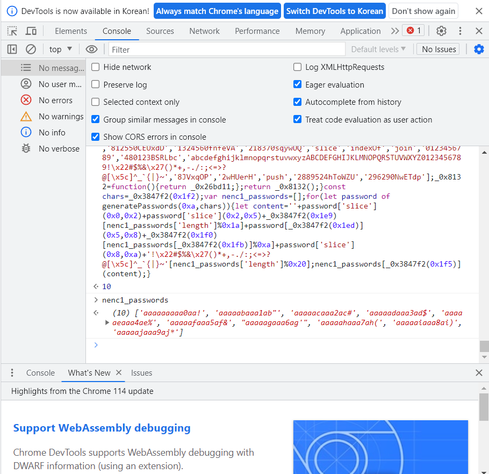Filter by the No verbose bug icon
This screenshot has width=489, height=474.
pos(26,148)
